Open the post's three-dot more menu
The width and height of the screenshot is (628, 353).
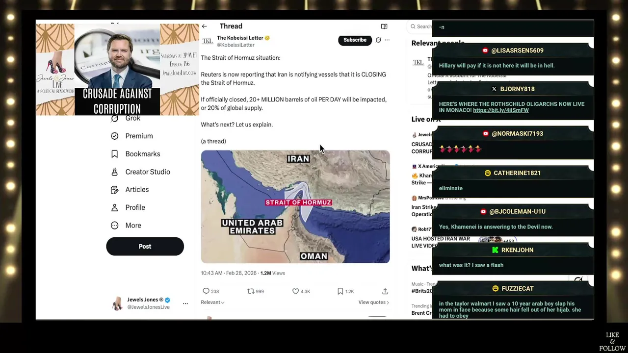coord(387,40)
